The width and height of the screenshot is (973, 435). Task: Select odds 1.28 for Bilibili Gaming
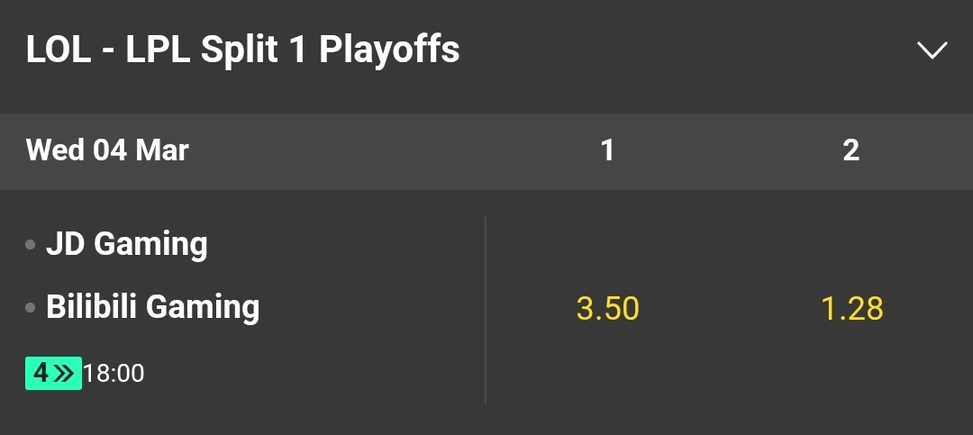coord(851,309)
